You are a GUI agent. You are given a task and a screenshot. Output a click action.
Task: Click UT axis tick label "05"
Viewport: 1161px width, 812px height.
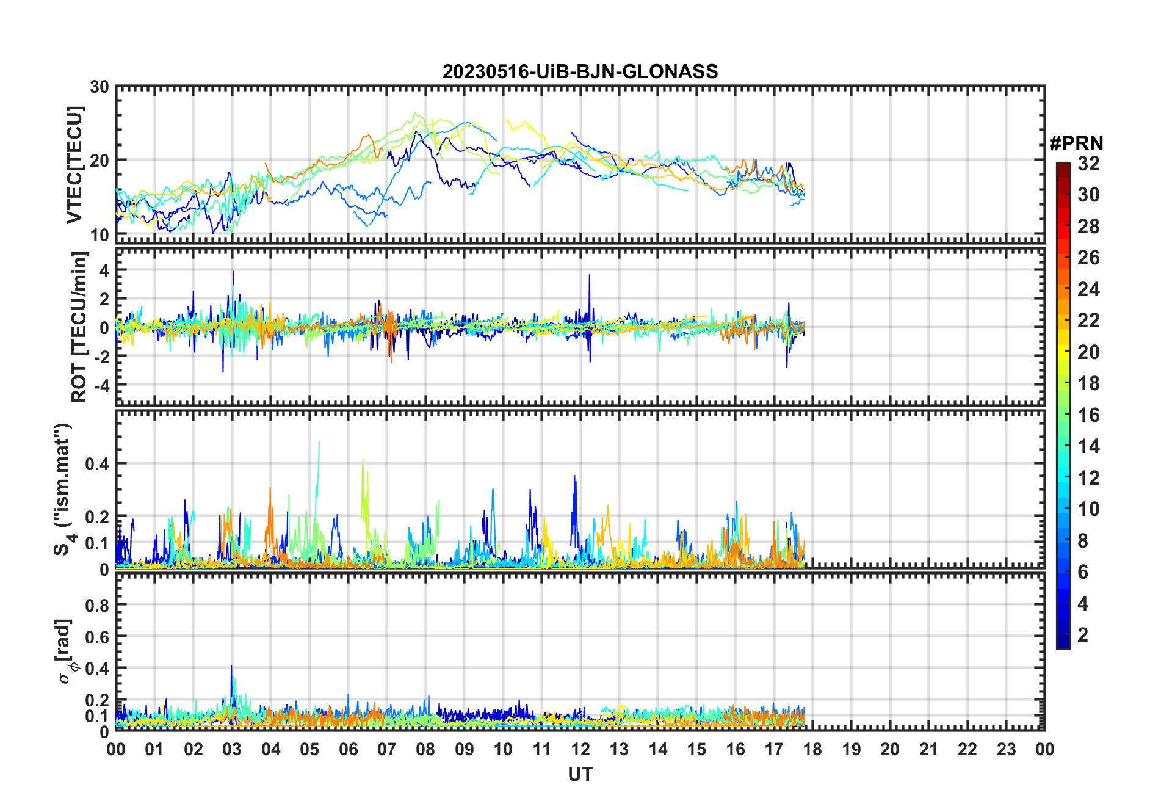click(x=309, y=749)
